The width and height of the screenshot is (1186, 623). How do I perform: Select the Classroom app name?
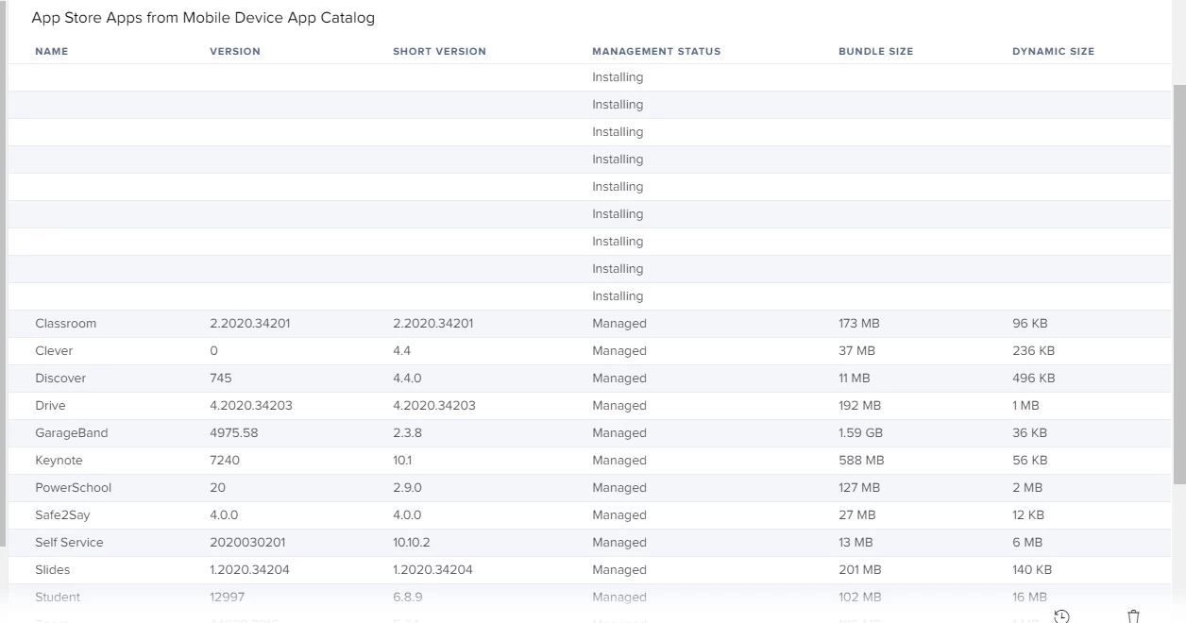coord(66,324)
